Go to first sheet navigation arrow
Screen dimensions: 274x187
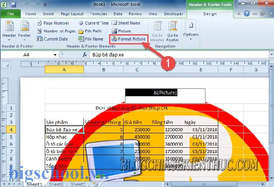coord(4,184)
